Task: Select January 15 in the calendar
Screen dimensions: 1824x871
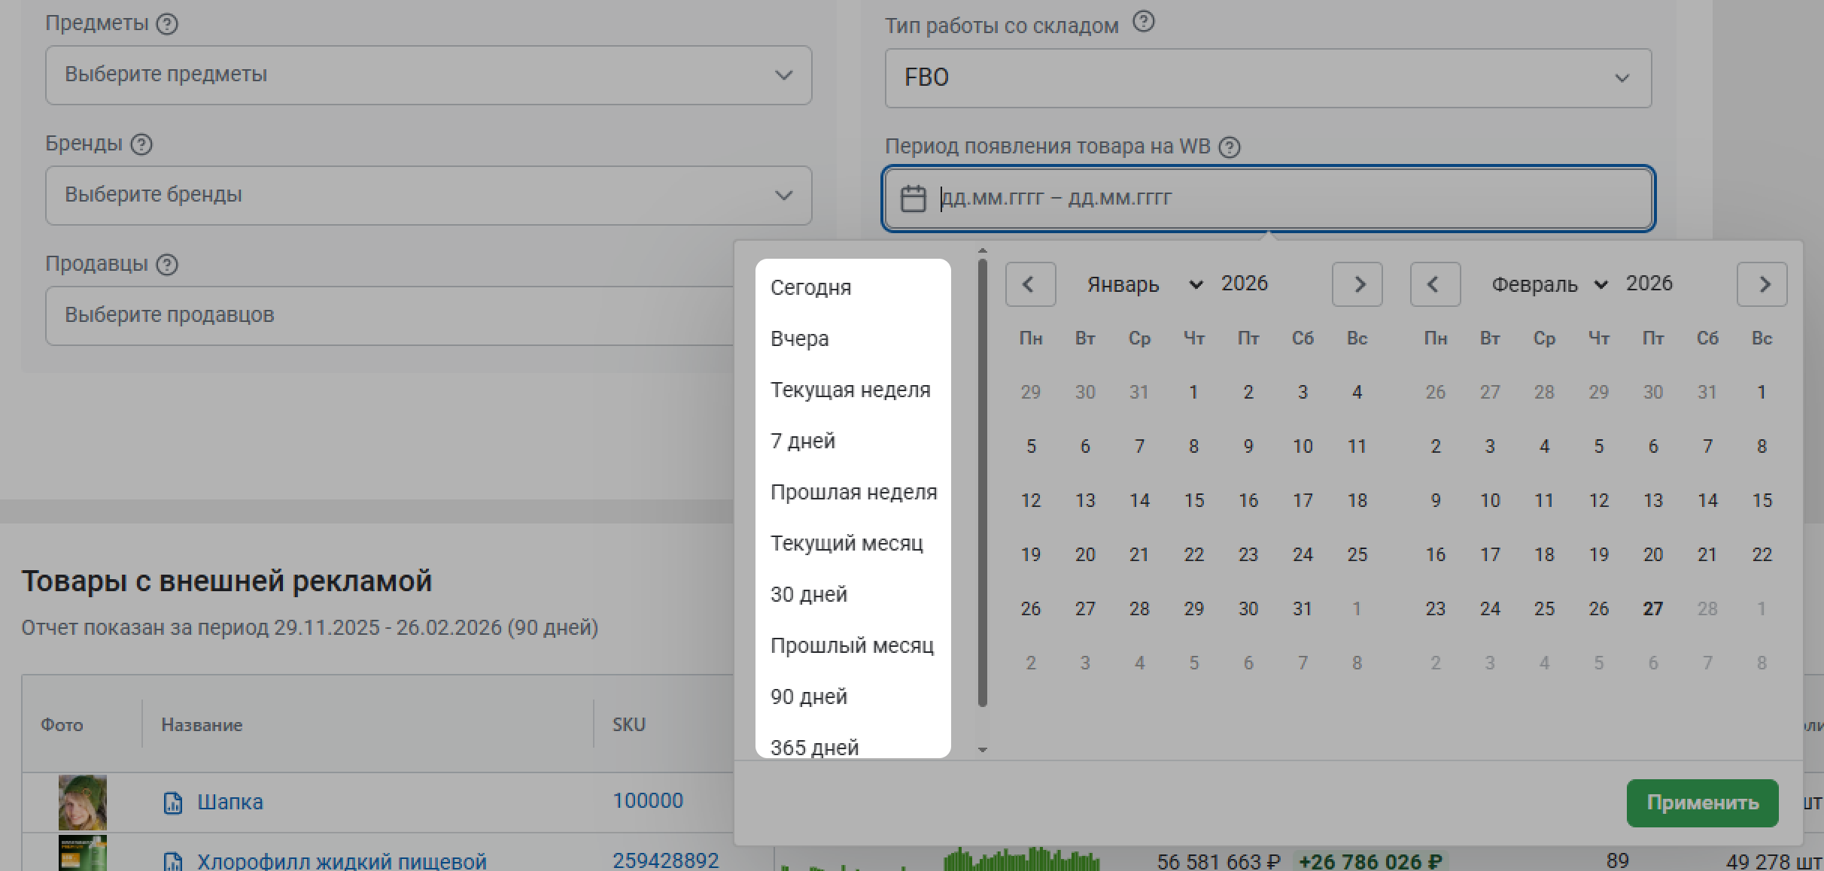Action: coord(1194,501)
